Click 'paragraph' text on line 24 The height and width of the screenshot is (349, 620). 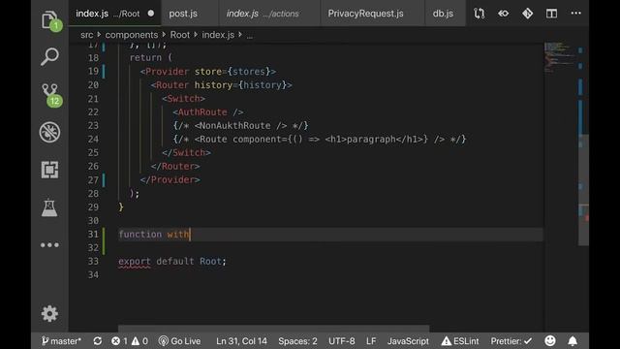coord(371,140)
